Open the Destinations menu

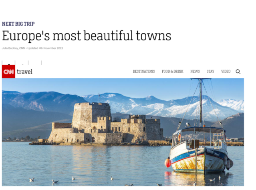pos(144,71)
